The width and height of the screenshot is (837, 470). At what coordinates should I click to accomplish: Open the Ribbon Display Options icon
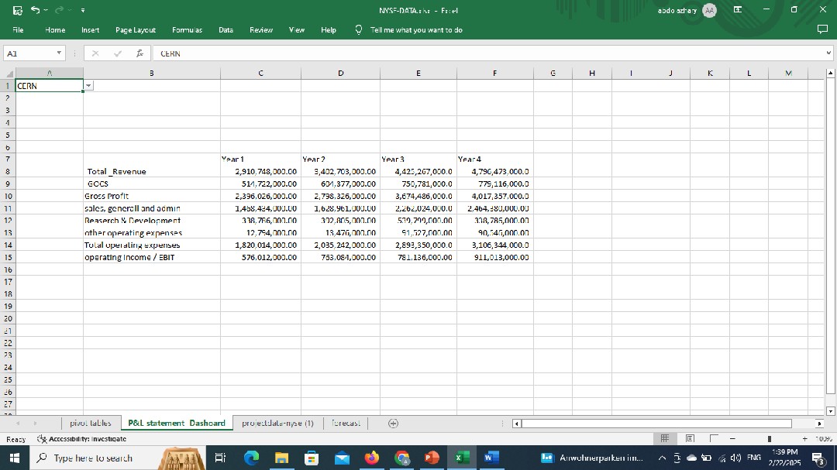point(739,10)
